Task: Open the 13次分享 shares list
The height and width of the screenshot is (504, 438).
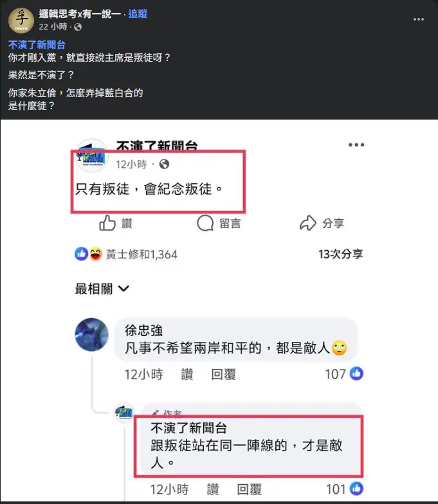Action: (341, 255)
